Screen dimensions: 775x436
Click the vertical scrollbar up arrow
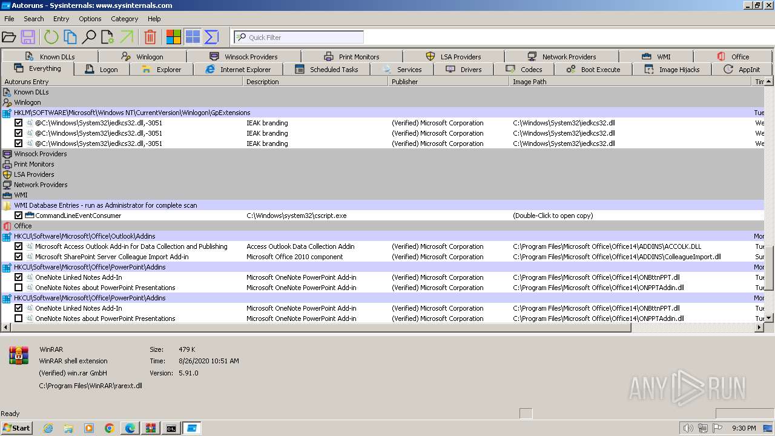769,82
